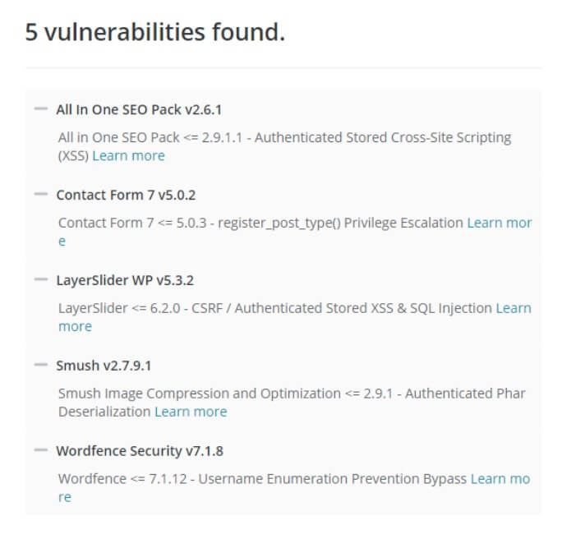
Task: Collapse the Wordfence Security entry
Action: 41,449
